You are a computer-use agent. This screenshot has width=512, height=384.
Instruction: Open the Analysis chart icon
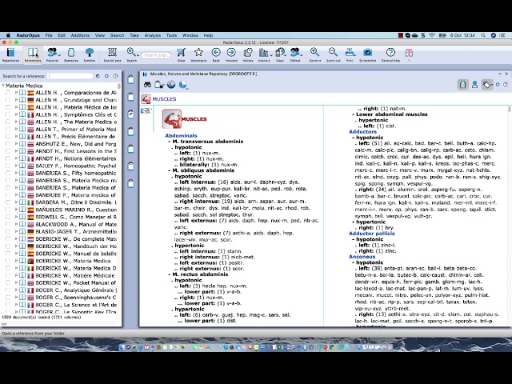[x=263, y=54]
